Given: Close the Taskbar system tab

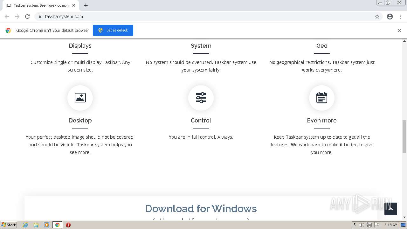Looking at the screenshot, I should click(74, 5).
